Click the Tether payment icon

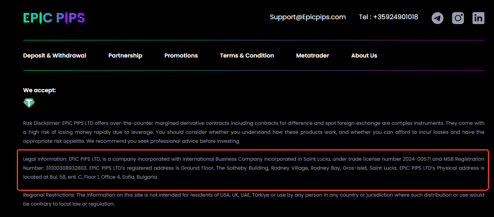[x=29, y=103]
